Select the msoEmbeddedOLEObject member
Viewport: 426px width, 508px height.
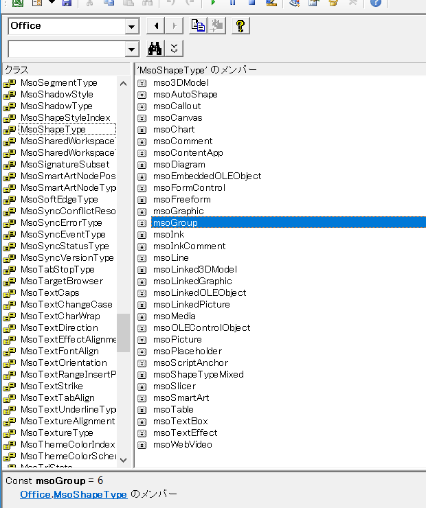click(208, 176)
